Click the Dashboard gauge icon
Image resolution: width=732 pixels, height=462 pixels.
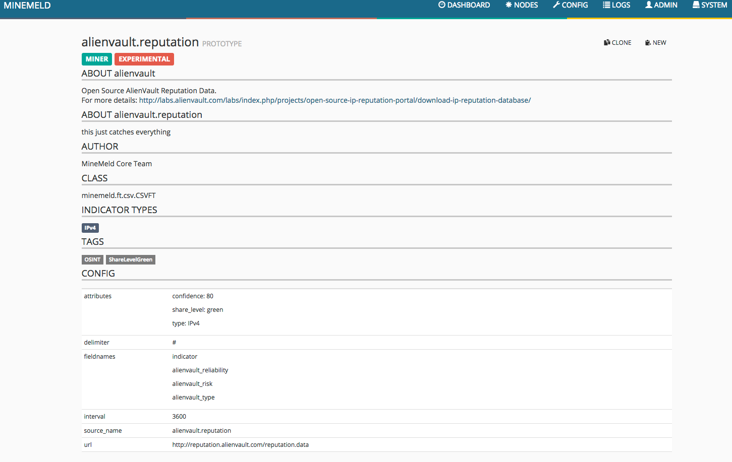tap(442, 5)
